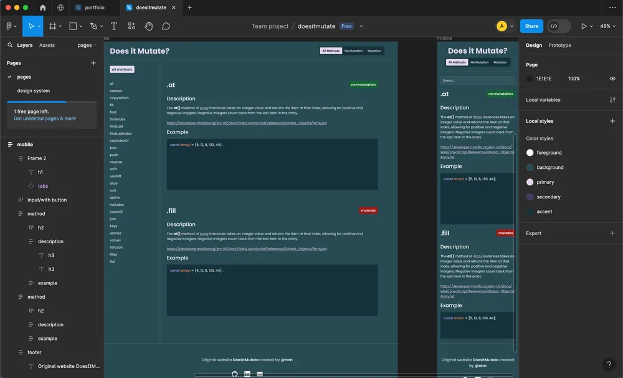Open Local variables settings icon
The width and height of the screenshot is (623, 378).
tap(612, 100)
